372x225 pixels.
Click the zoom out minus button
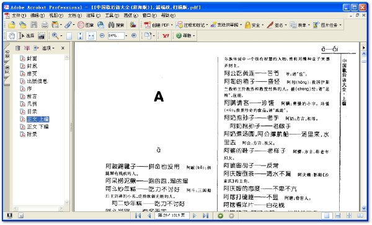[x=102, y=35]
